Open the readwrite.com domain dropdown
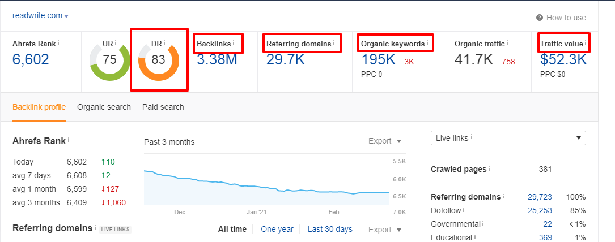Viewport: 615px width, 242px height. tap(40, 16)
